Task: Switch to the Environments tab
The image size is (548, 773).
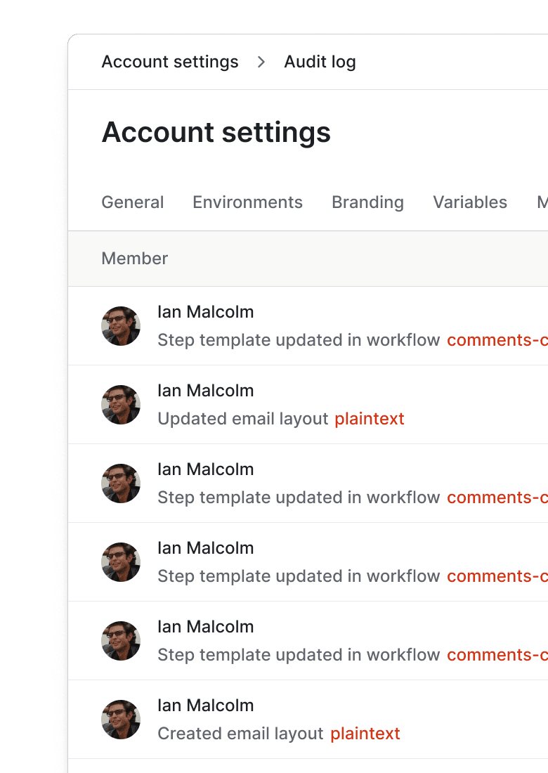Action: (247, 202)
